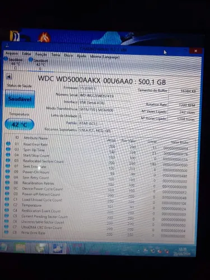Select the Nº Horas Ligado value
Image resolution: width=210 pixels, height=280 pixels.
(181, 119)
